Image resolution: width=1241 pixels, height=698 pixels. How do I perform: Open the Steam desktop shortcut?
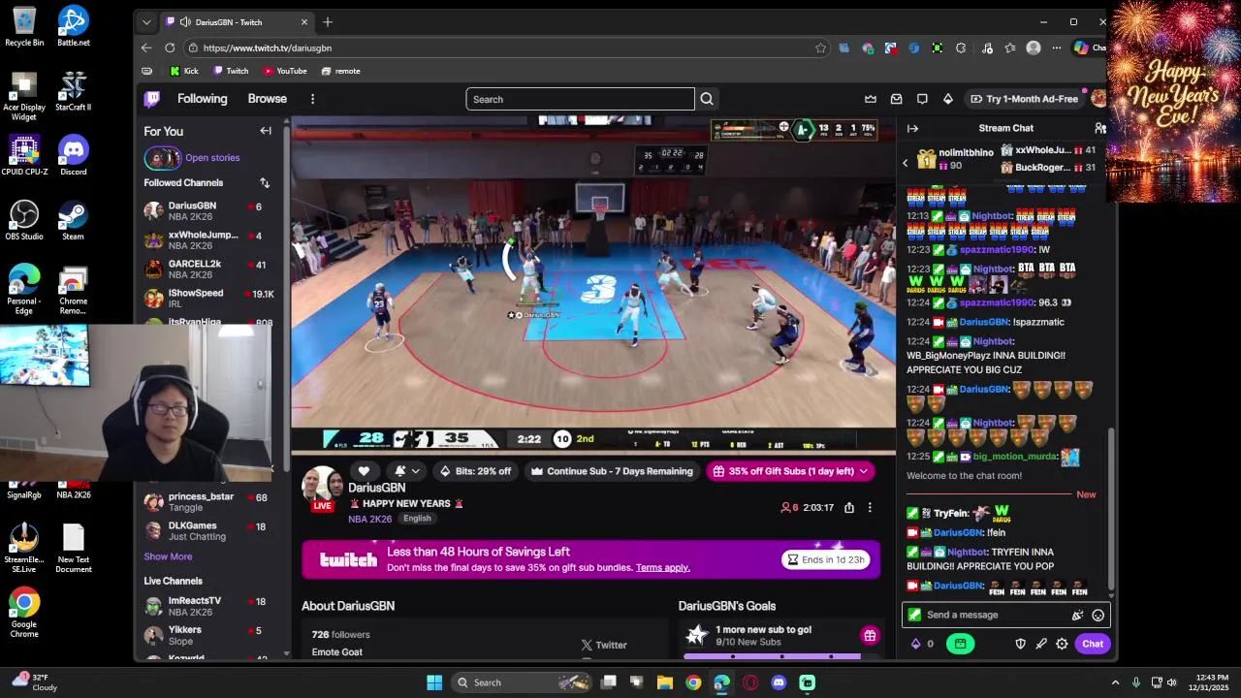pyautogui.click(x=73, y=219)
